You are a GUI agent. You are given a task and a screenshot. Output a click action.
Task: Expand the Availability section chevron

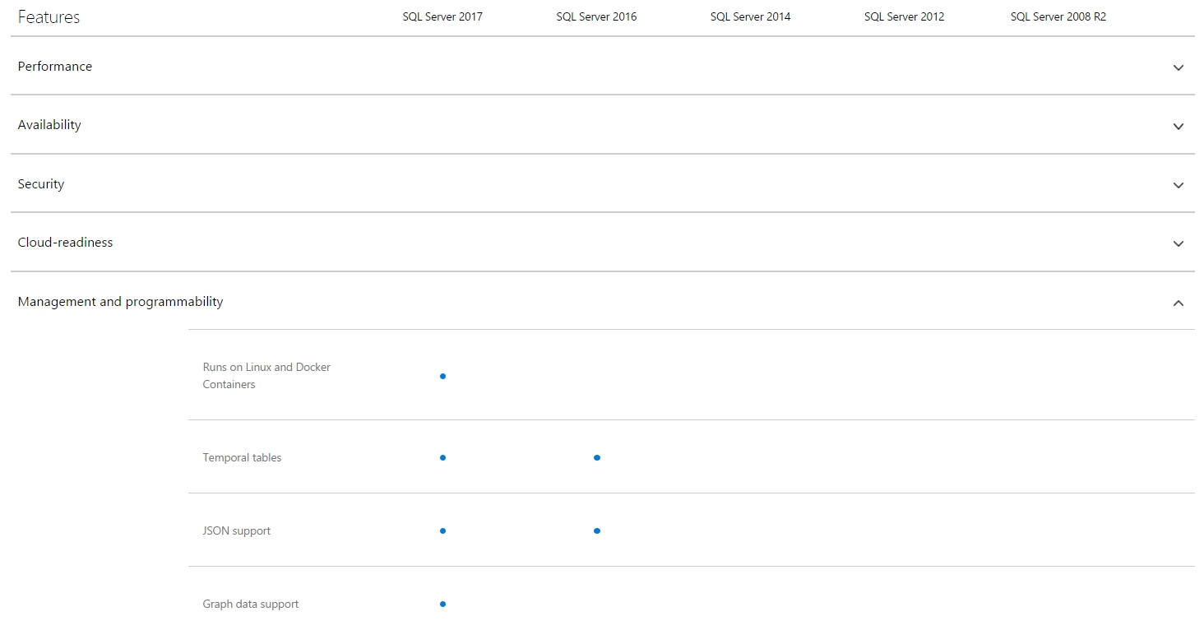pyautogui.click(x=1178, y=127)
